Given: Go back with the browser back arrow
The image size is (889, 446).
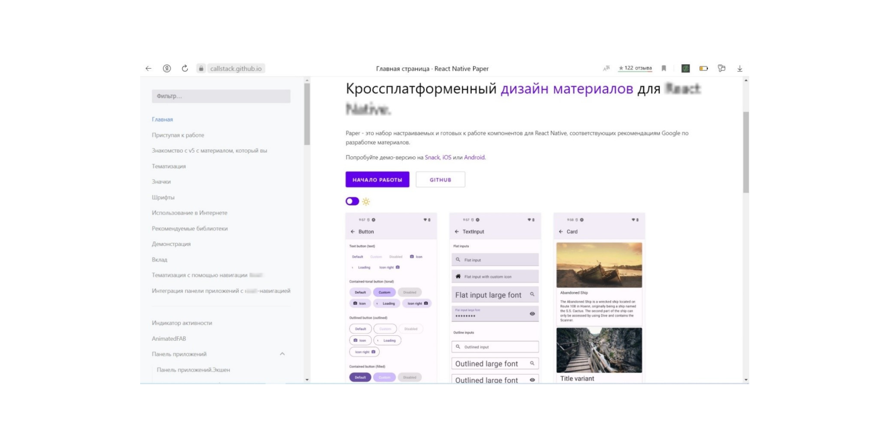Looking at the screenshot, I should (x=148, y=68).
